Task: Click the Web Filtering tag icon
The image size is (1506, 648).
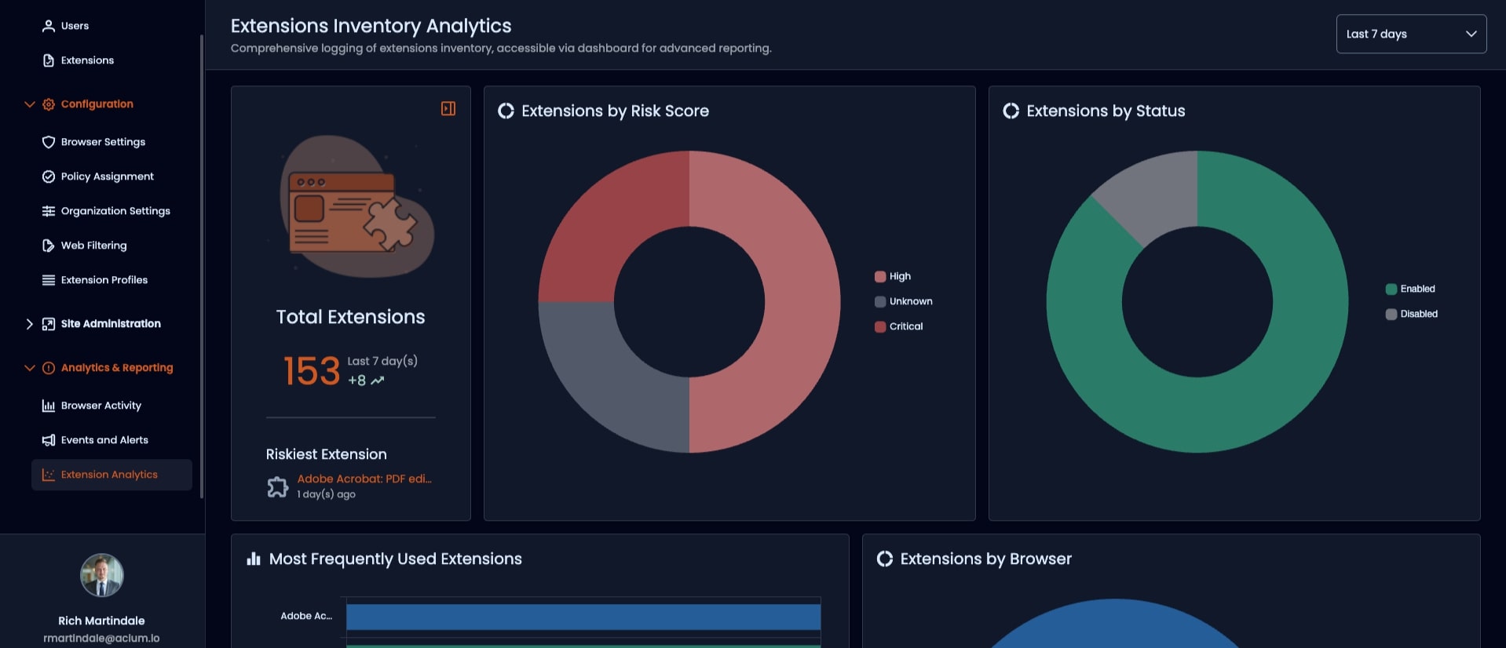Action: coord(48,246)
